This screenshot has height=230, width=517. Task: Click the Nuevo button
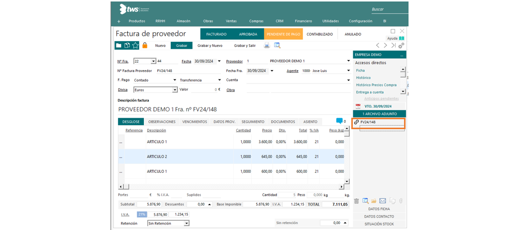[x=160, y=46]
